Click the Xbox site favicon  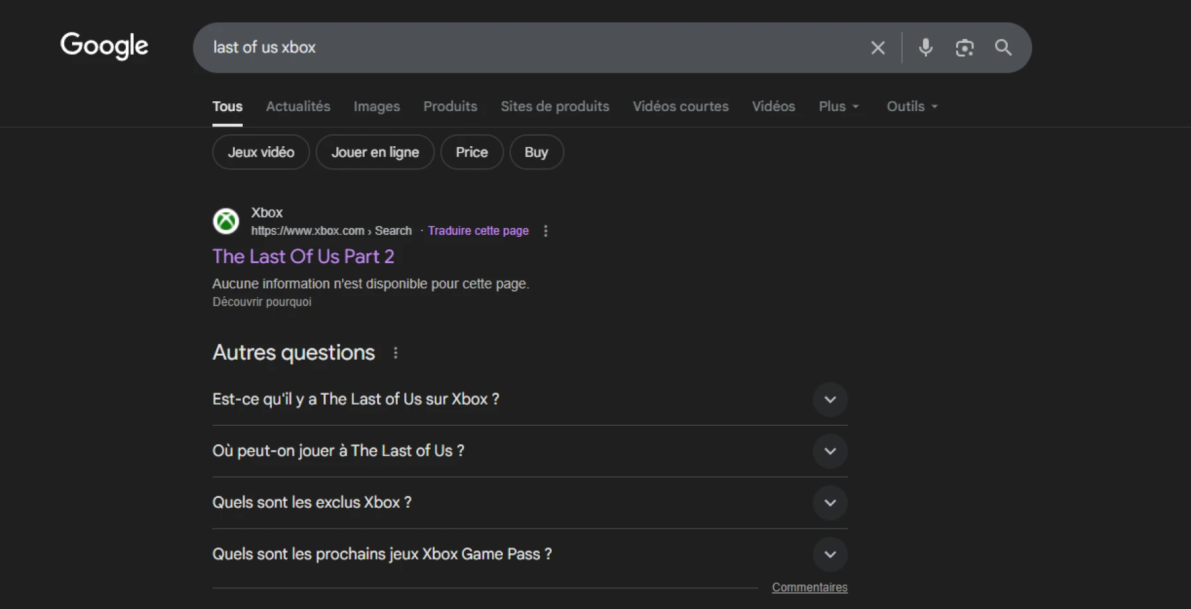pyautogui.click(x=226, y=222)
